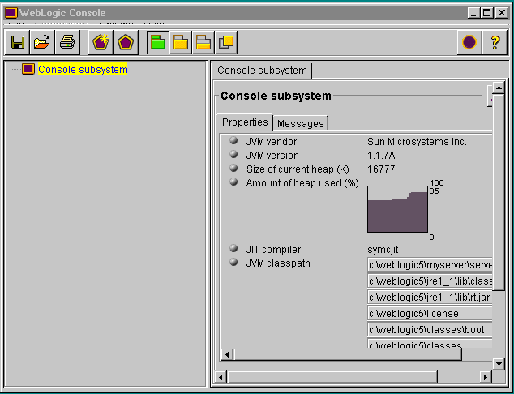Click the vertical scrollbar thumb
Screen dimensions: 514x394
point(499,192)
